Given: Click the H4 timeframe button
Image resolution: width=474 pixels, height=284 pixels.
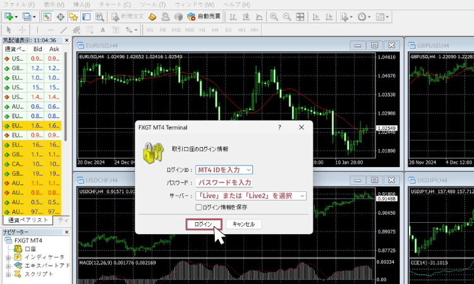Looking at the screenshot, I should point(215,30).
